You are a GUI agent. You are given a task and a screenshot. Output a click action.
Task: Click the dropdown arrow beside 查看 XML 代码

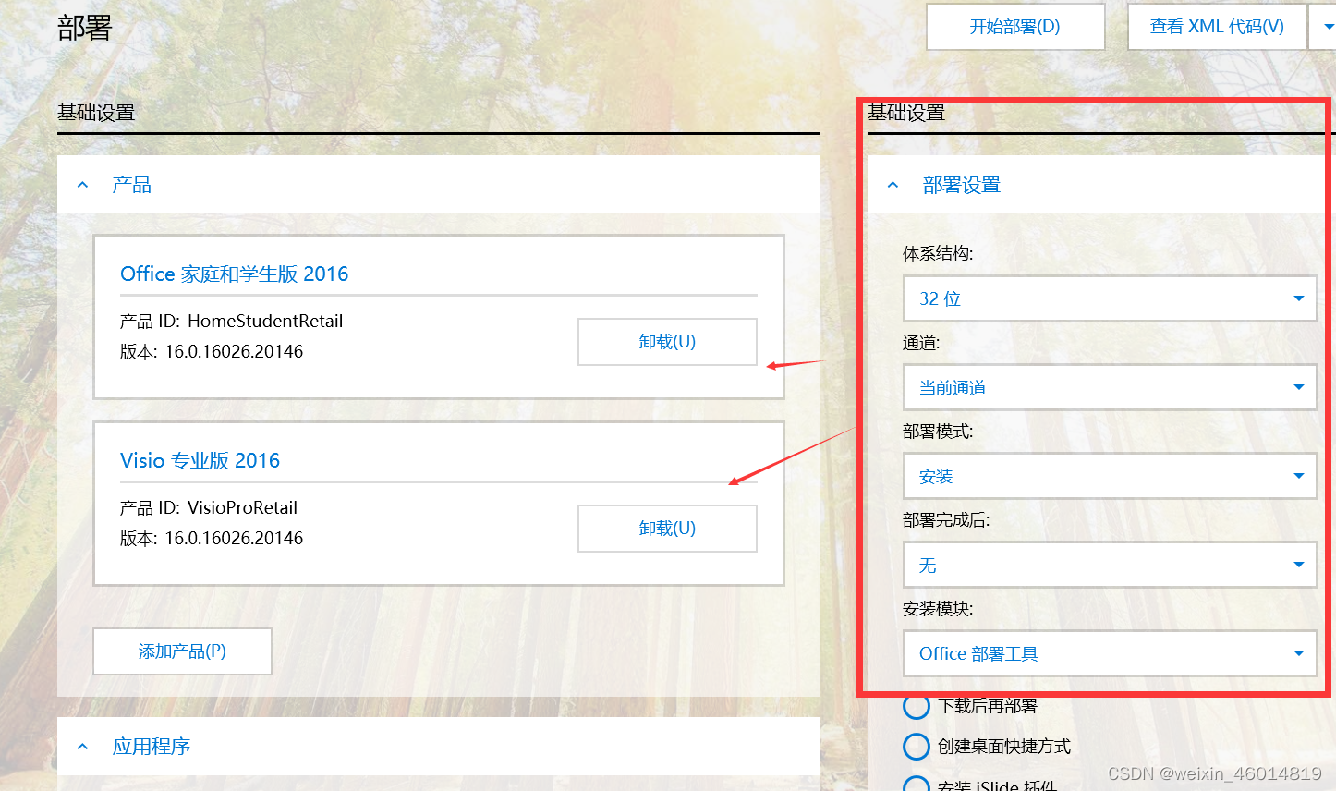point(1328,26)
